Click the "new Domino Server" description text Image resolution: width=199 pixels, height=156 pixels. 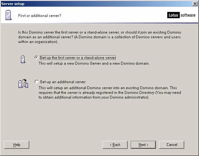(x=94, y=63)
